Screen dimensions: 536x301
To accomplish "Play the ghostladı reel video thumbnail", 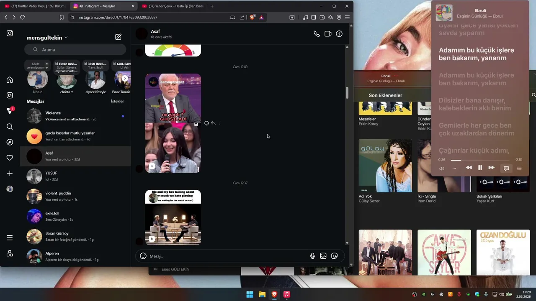I will point(173,123).
